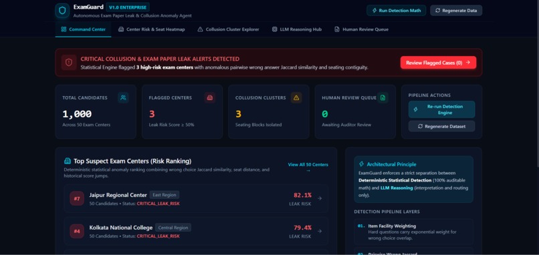Click the Top Suspect Exam Centers building icon

(68, 161)
